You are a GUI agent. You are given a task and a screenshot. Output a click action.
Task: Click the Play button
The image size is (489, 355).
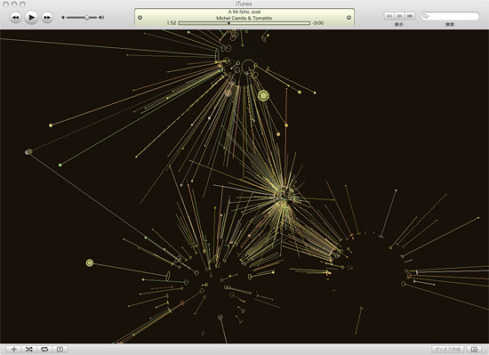31,18
